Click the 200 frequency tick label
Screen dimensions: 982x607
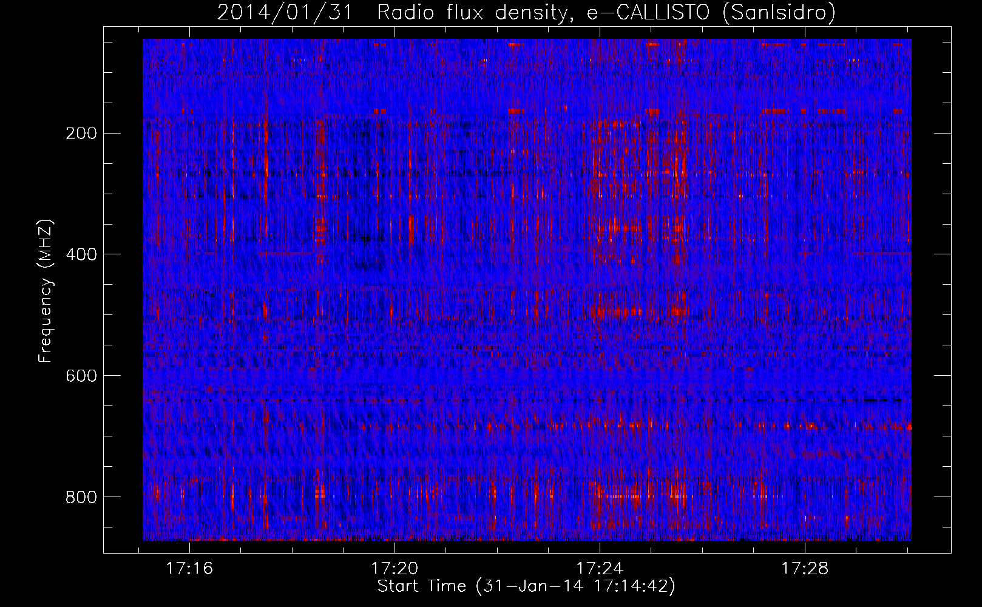81,133
